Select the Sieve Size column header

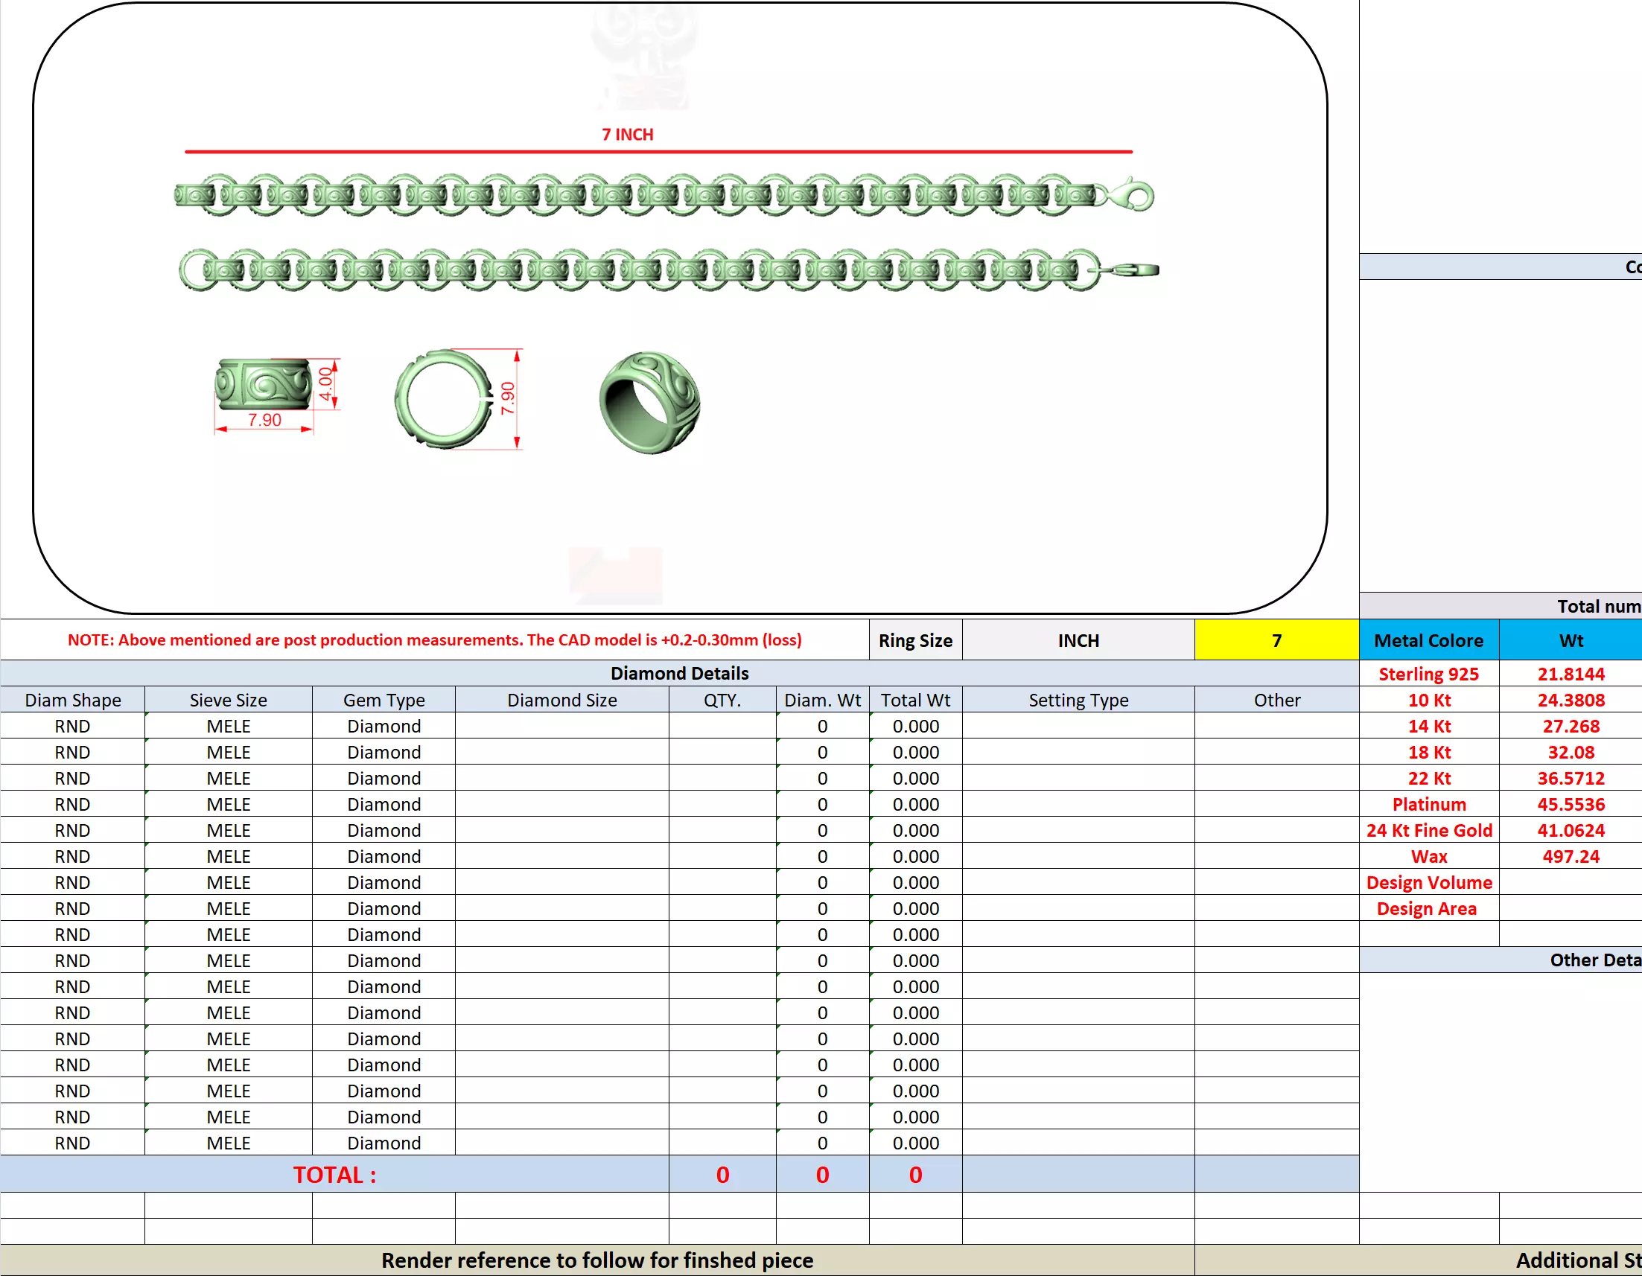point(228,700)
